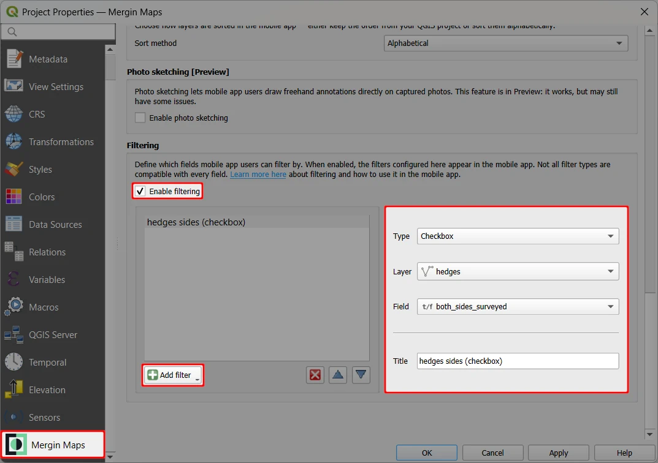Change the Layer dropdown from hedges
The height and width of the screenshot is (463, 658).
tap(518, 271)
